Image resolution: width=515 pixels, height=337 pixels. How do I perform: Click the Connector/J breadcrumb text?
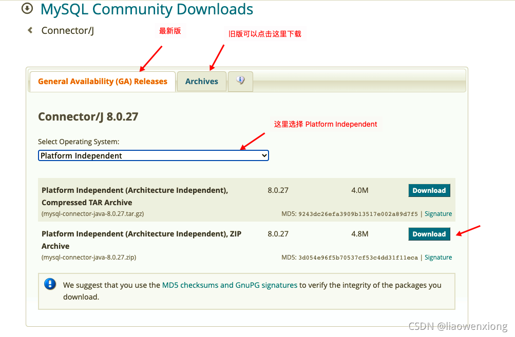[67, 31]
